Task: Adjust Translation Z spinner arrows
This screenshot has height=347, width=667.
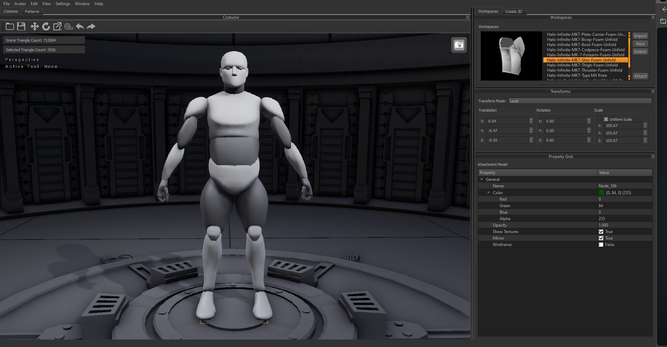Action: pyautogui.click(x=531, y=140)
